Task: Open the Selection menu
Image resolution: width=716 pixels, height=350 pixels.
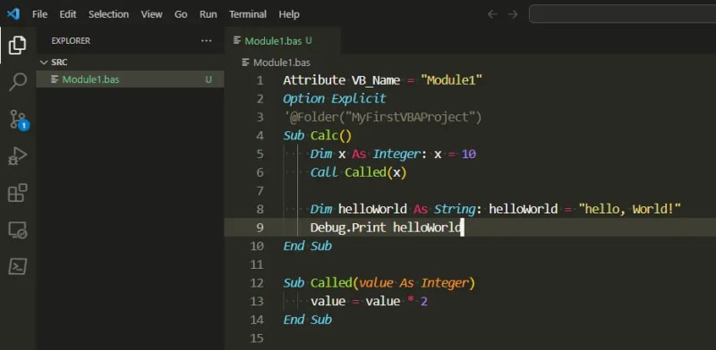Action: [x=108, y=14]
